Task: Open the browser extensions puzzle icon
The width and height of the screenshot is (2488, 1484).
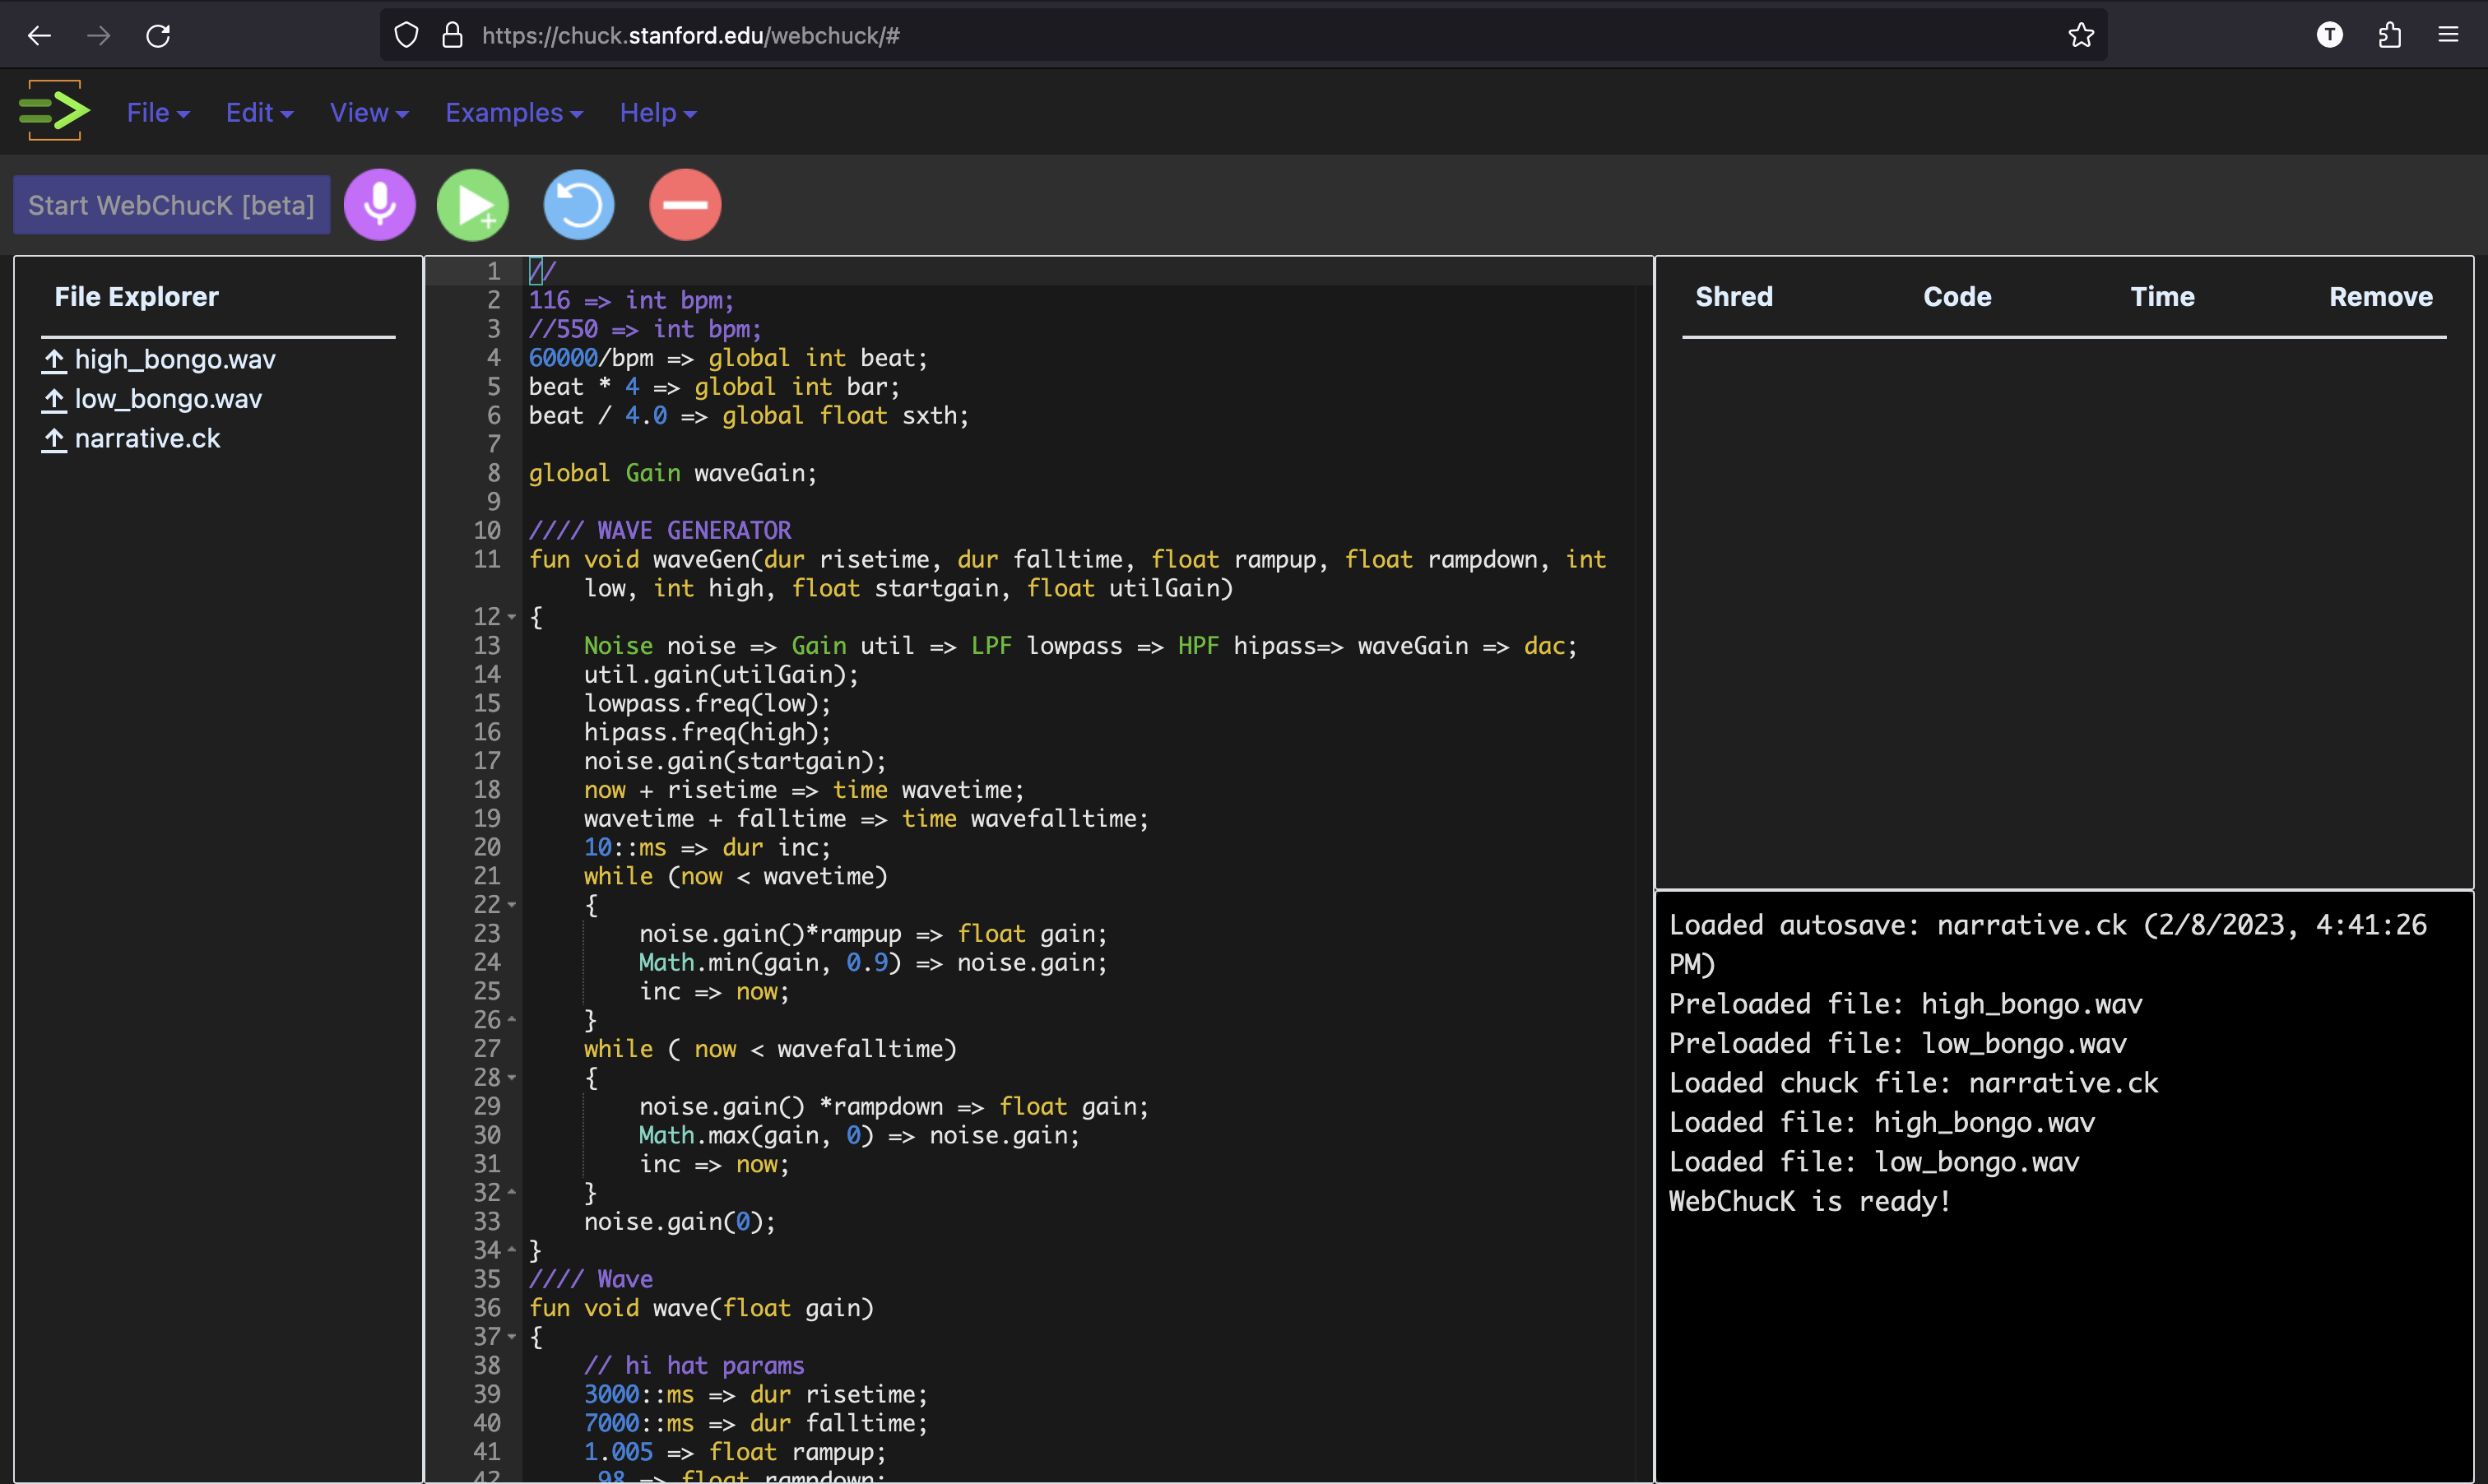Action: click(x=2390, y=36)
